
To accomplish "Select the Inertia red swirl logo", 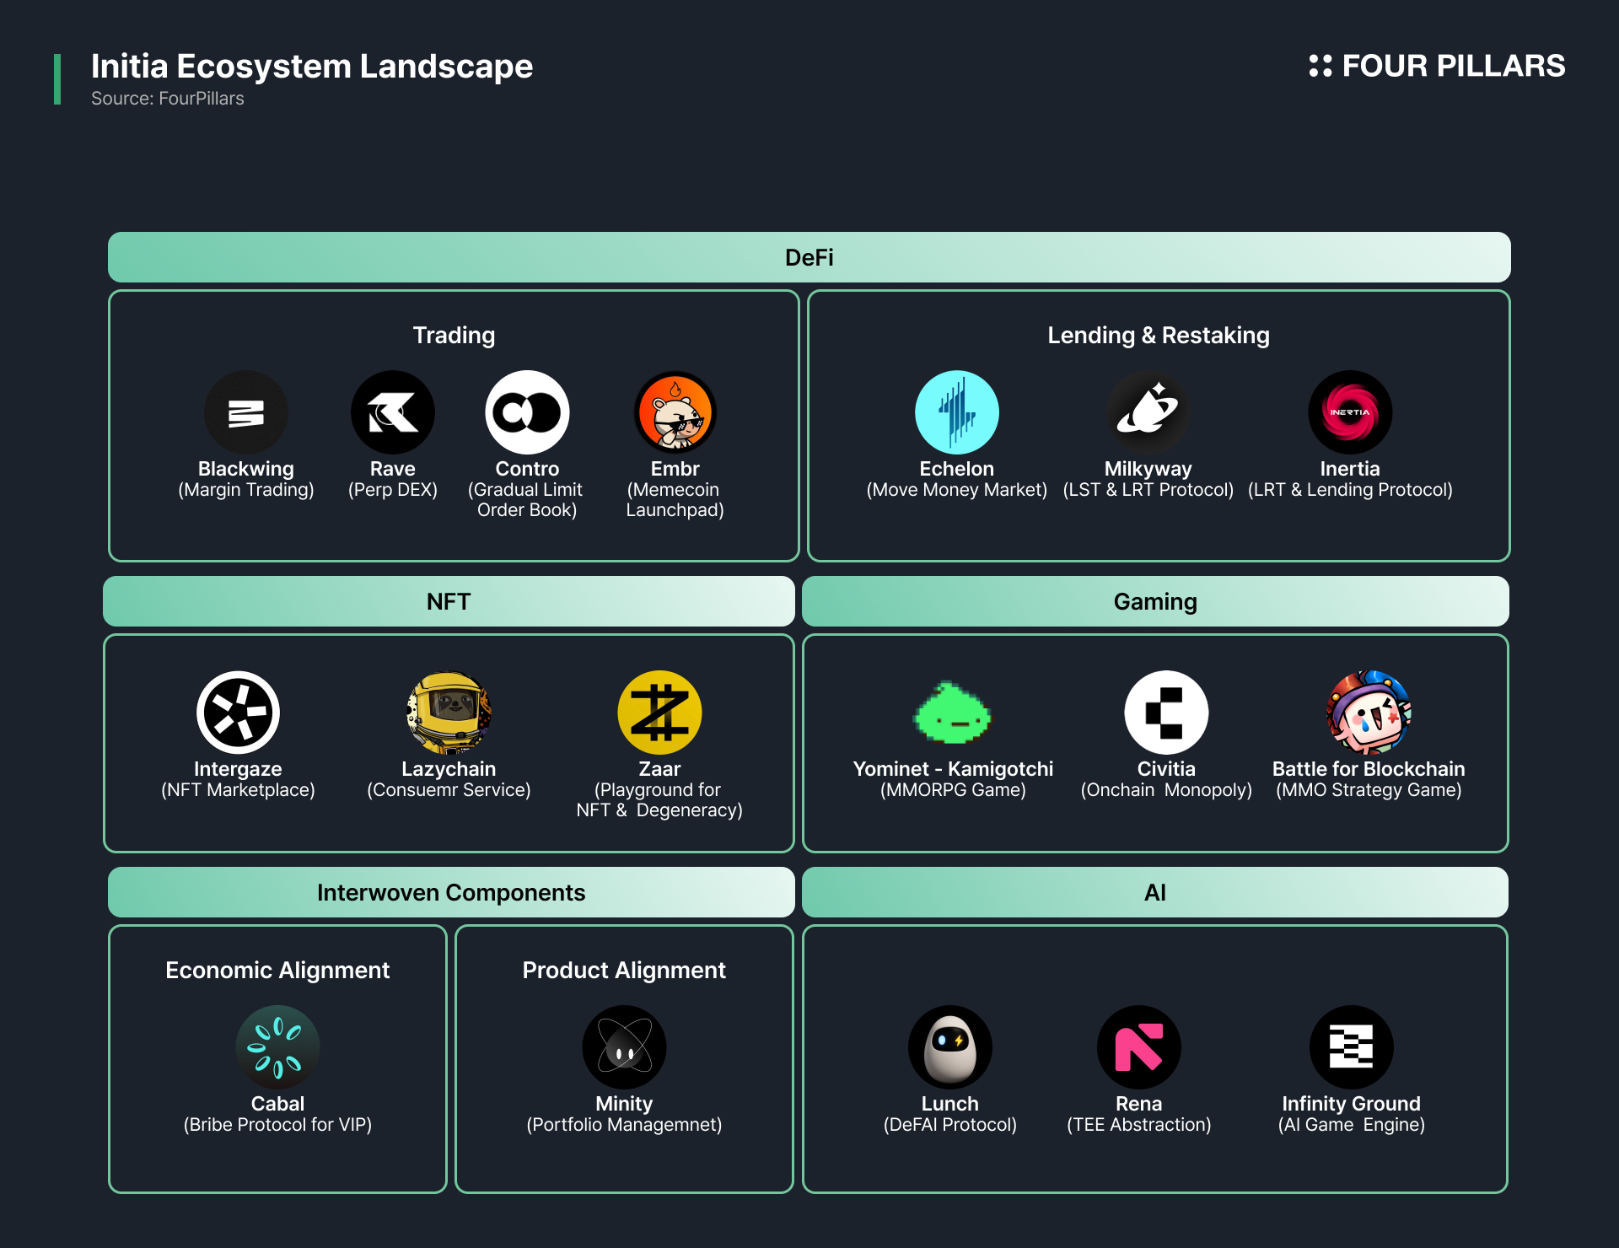I will (1350, 412).
